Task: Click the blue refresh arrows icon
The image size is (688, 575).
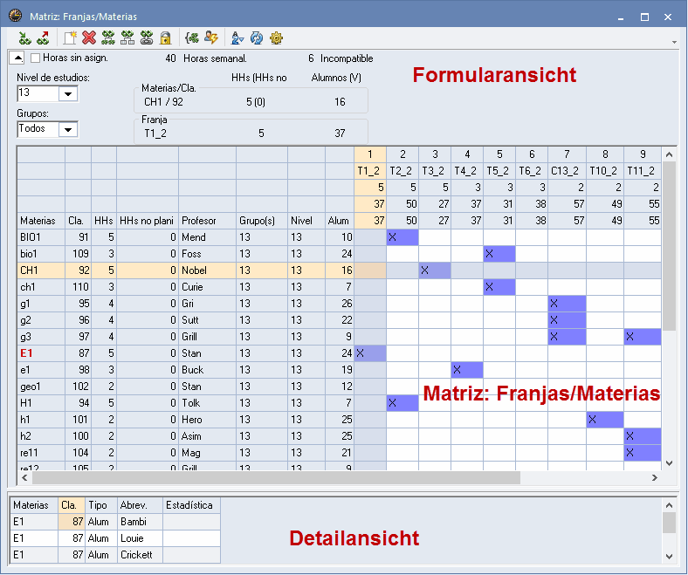Action: coord(257,38)
